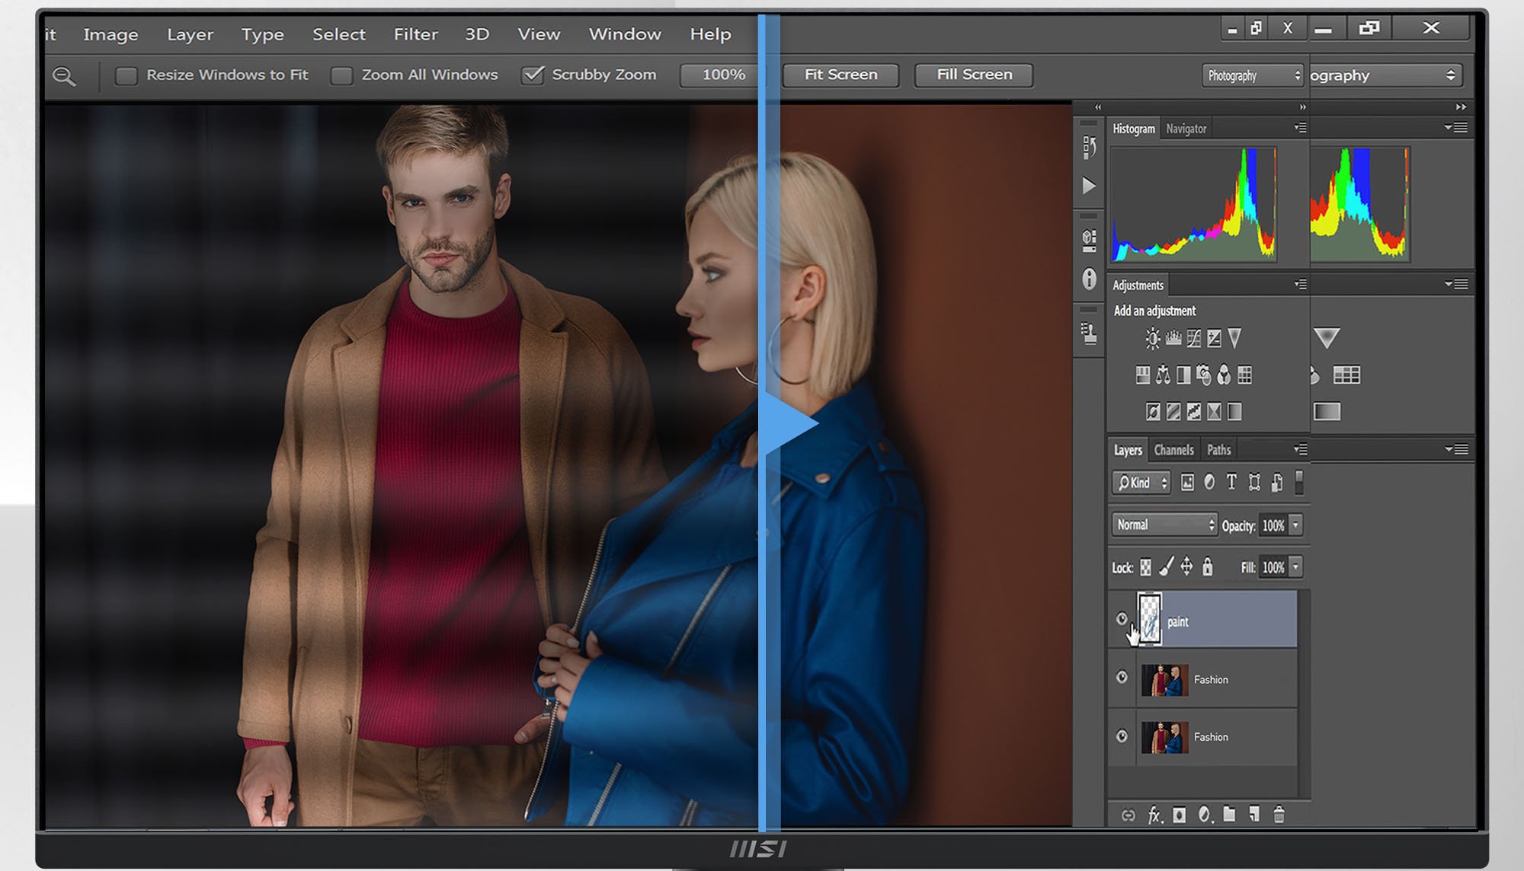This screenshot has width=1524, height=871.
Task: Click the Fit Screen button
Action: coord(840,75)
